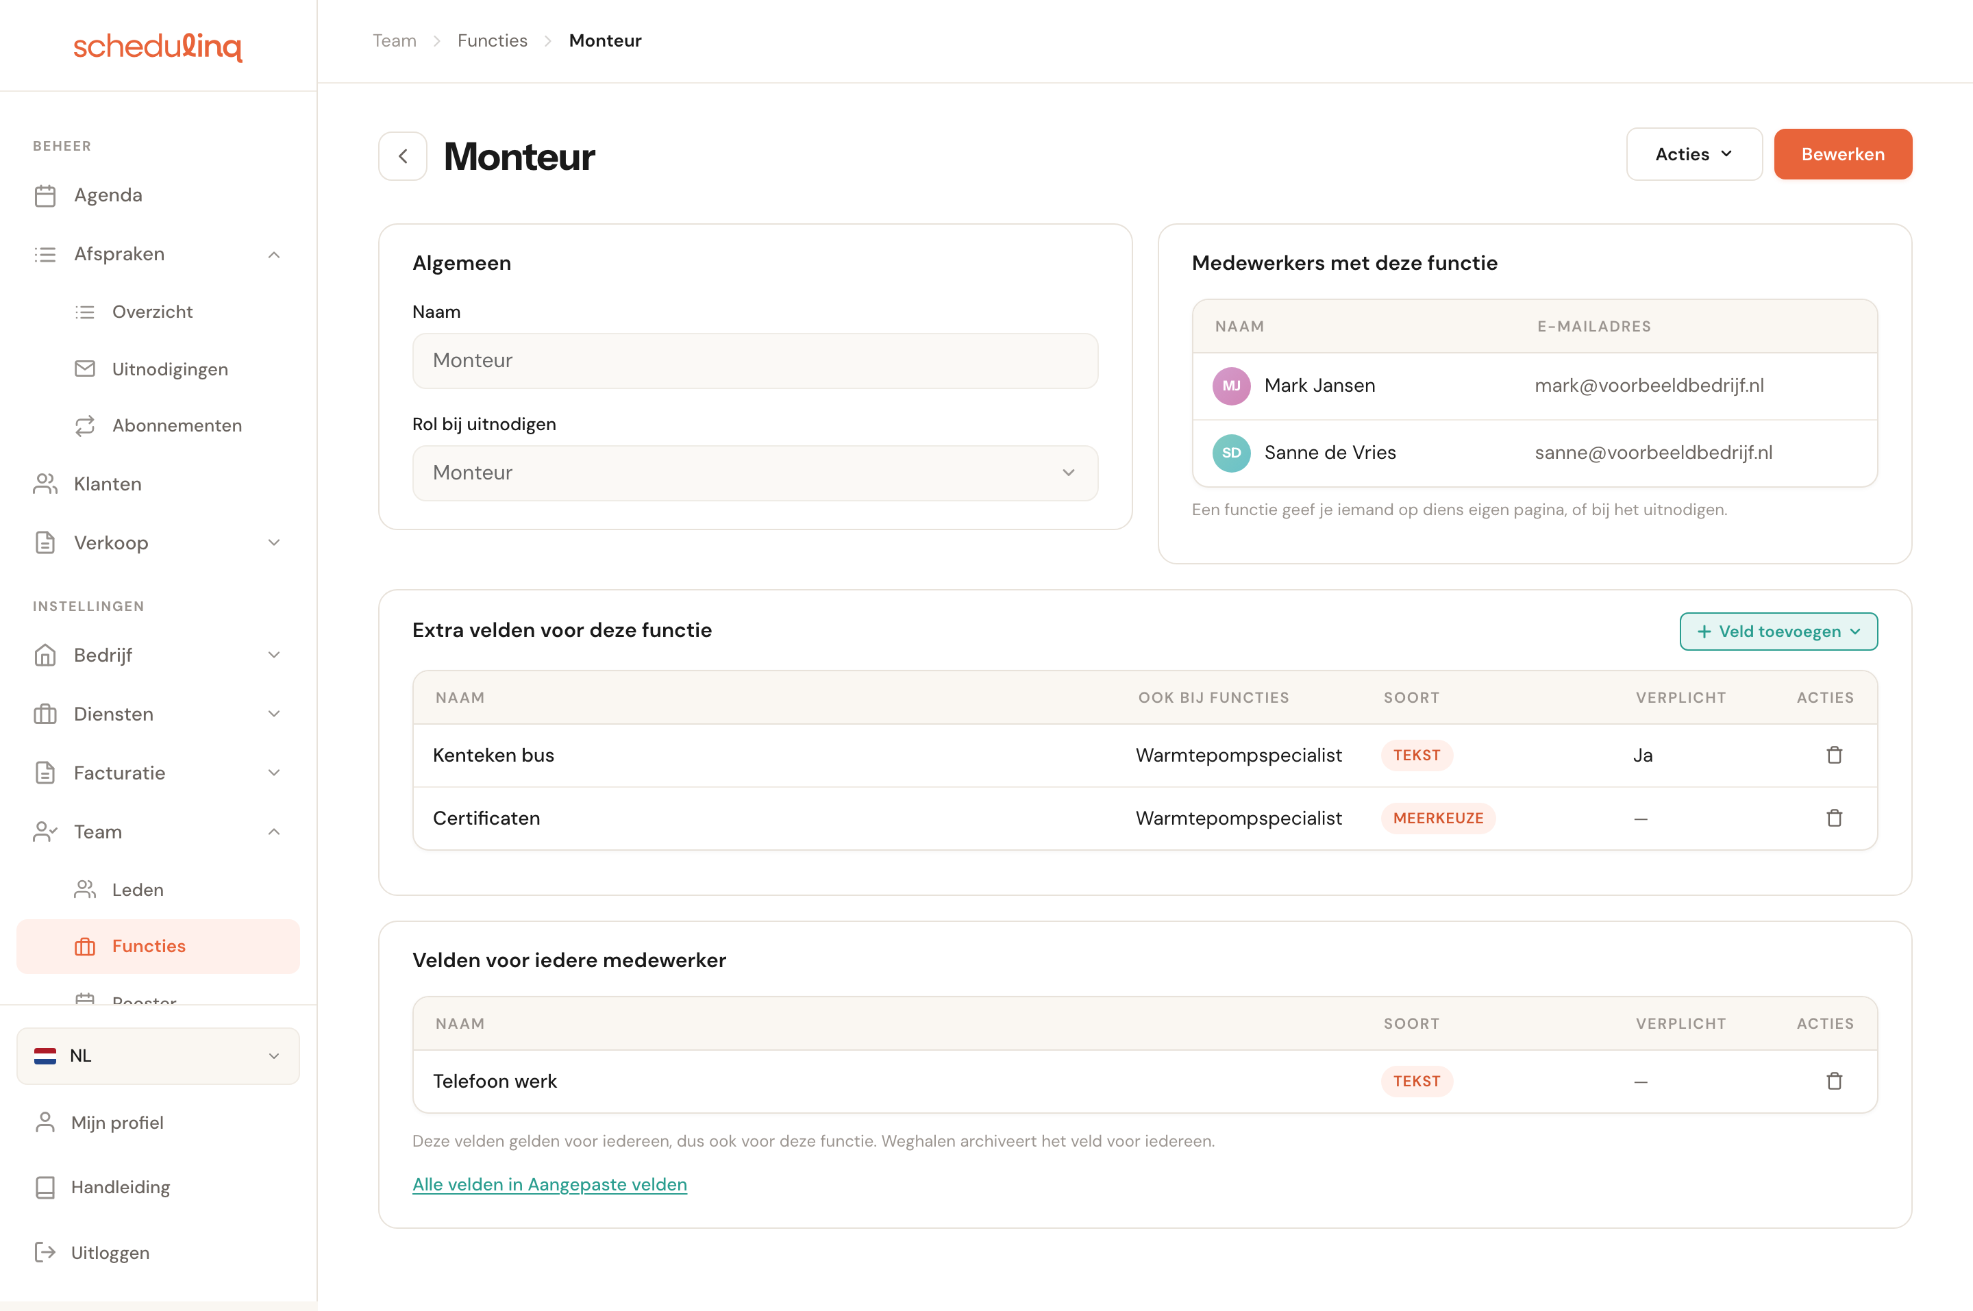Collapse the Team menu section

point(273,832)
